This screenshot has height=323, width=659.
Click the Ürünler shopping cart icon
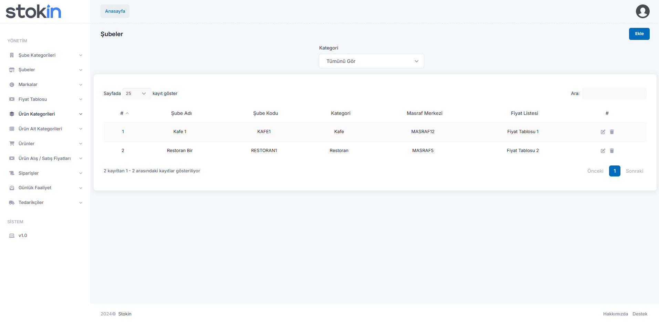point(12,143)
